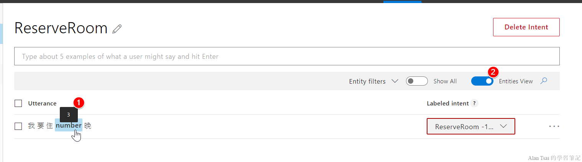This screenshot has height=162, width=582.
Task: Check the select-all box beside Utterance header
Action: click(x=18, y=104)
